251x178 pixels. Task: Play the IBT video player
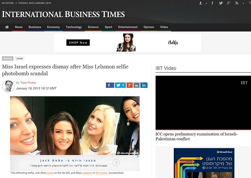[203, 103]
